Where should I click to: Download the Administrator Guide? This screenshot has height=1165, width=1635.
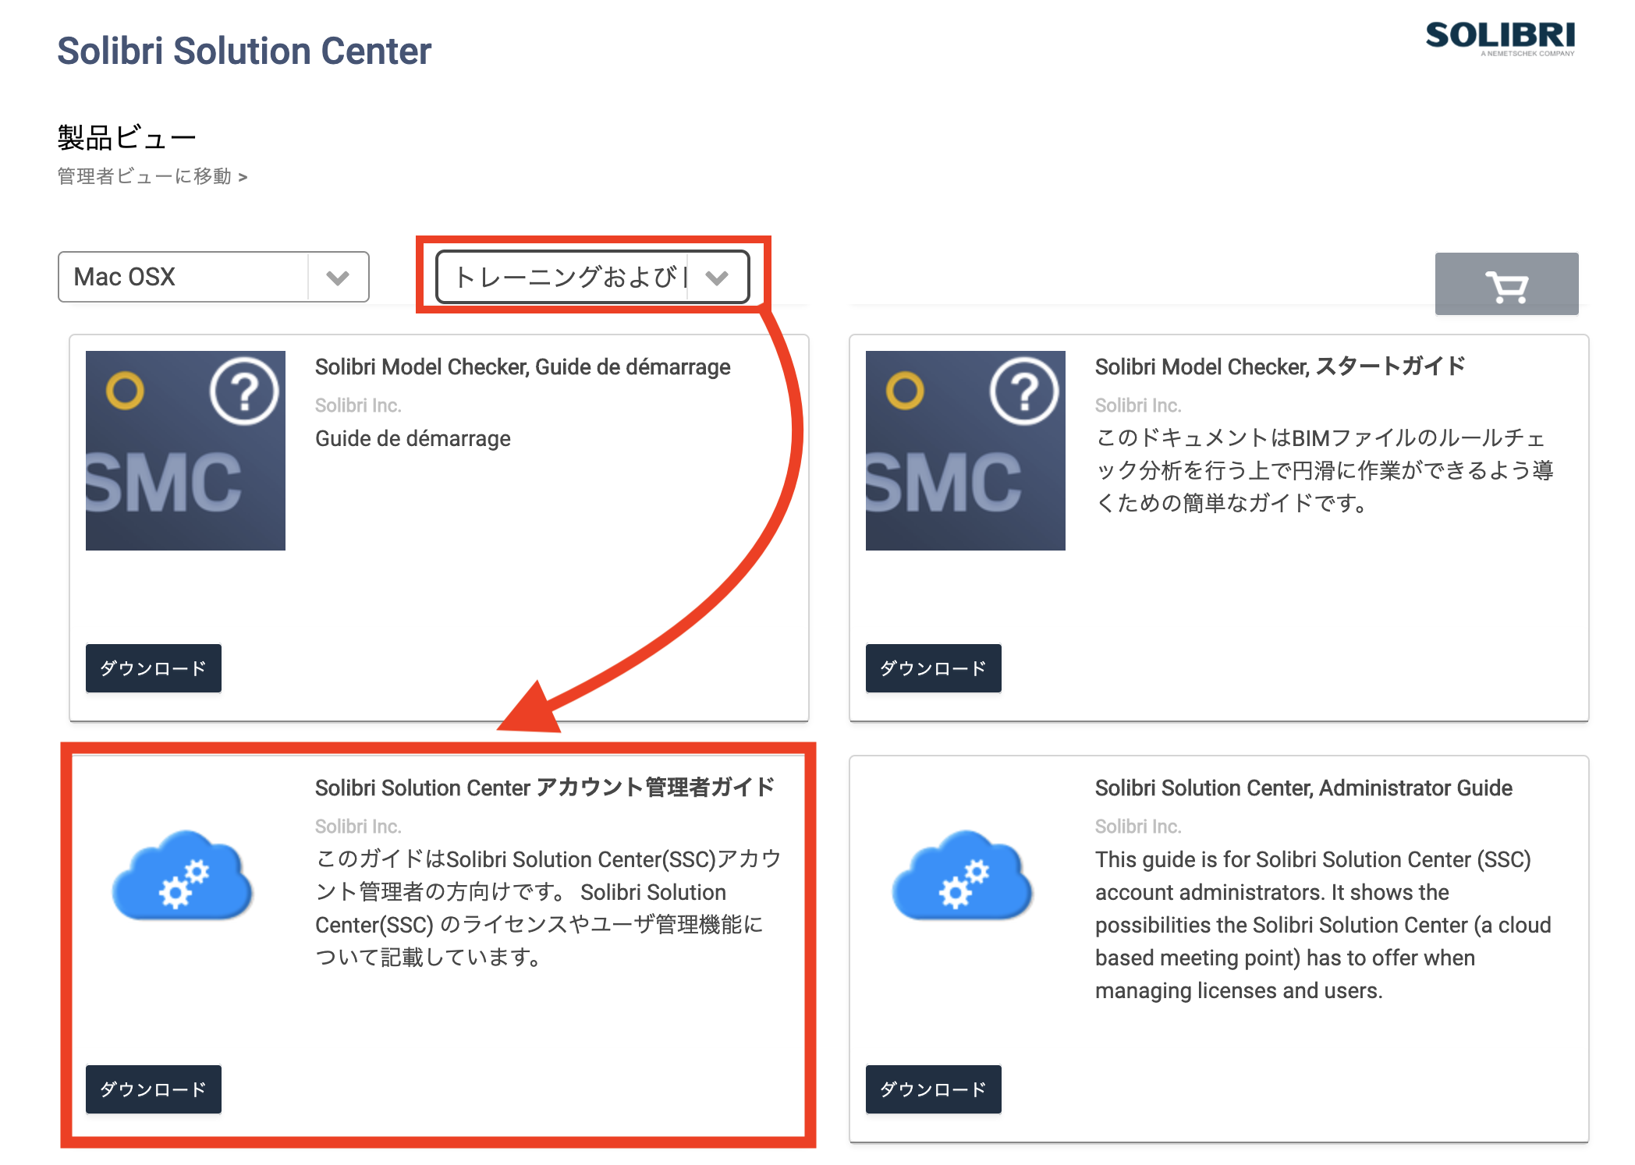pyautogui.click(x=934, y=1089)
